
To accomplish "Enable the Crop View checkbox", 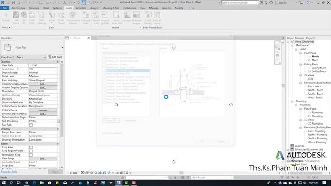I will pos(31,147).
